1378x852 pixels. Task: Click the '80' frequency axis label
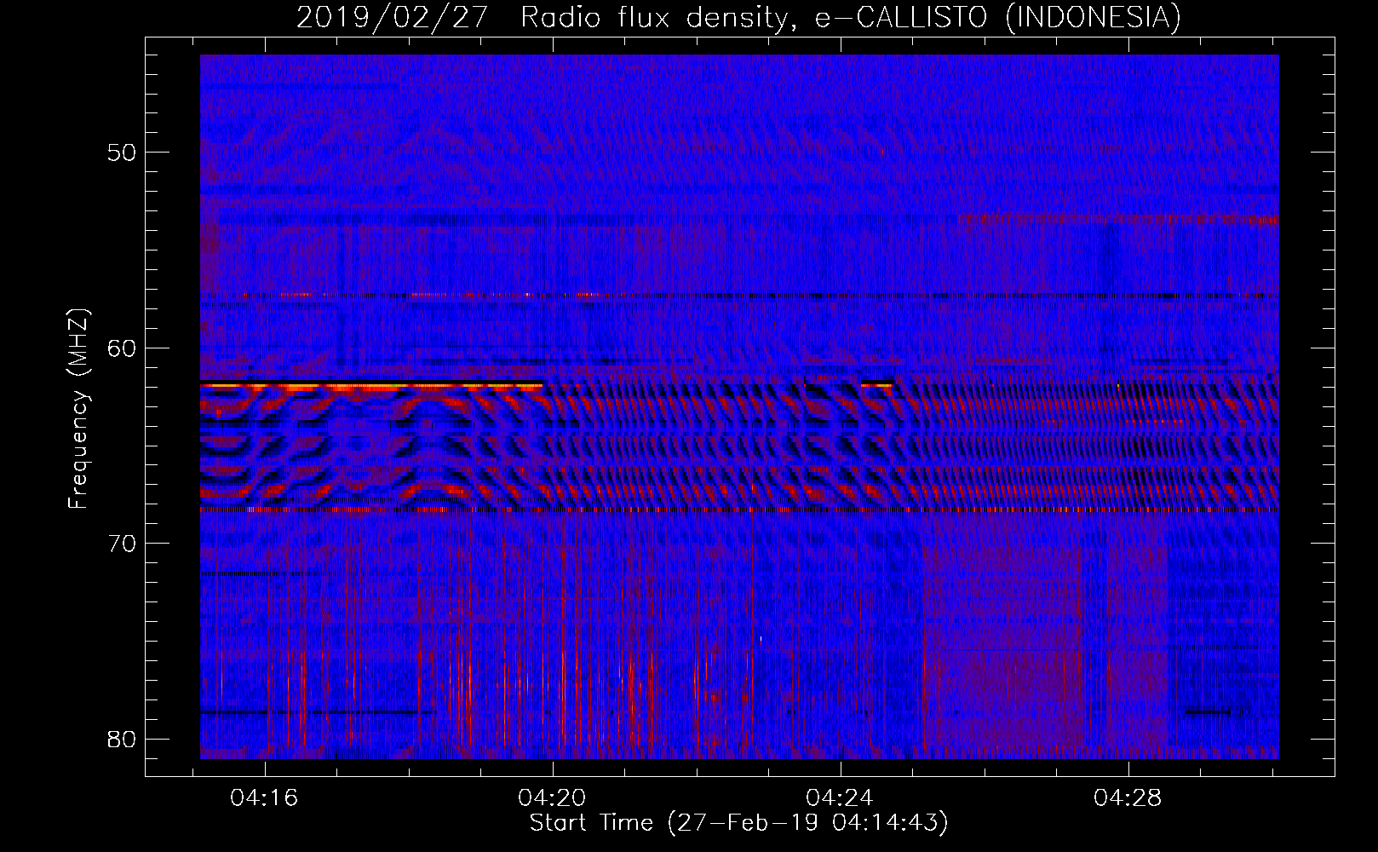click(122, 739)
